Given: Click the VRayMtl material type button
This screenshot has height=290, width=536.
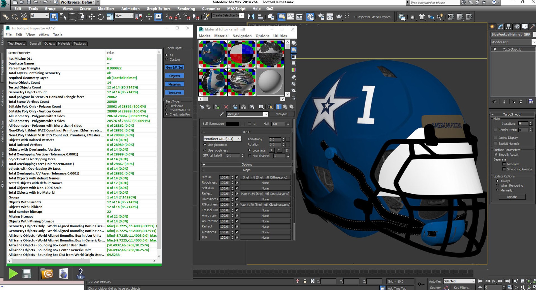Looking at the screenshot, I should (x=282, y=114).
